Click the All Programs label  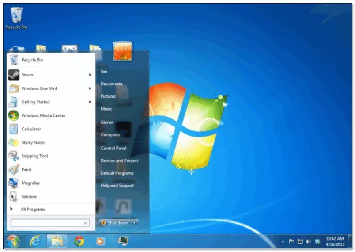point(33,210)
